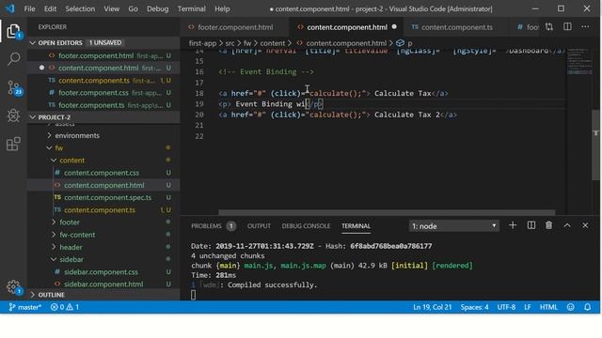Image resolution: width=602 pixels, height=338 pixels.
Task: Click the feedback smiley in status bar
Action: pyautogui.click(x=571, y=307)
